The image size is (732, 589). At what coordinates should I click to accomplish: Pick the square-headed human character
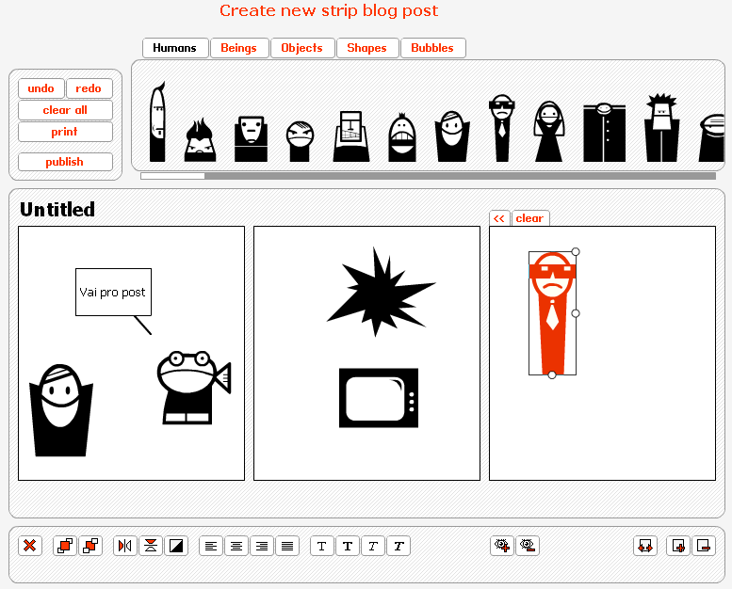pyautogui.click(x=252, y=139)
